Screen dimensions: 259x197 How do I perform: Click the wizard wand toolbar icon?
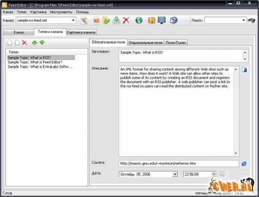(x=84, y=21)
